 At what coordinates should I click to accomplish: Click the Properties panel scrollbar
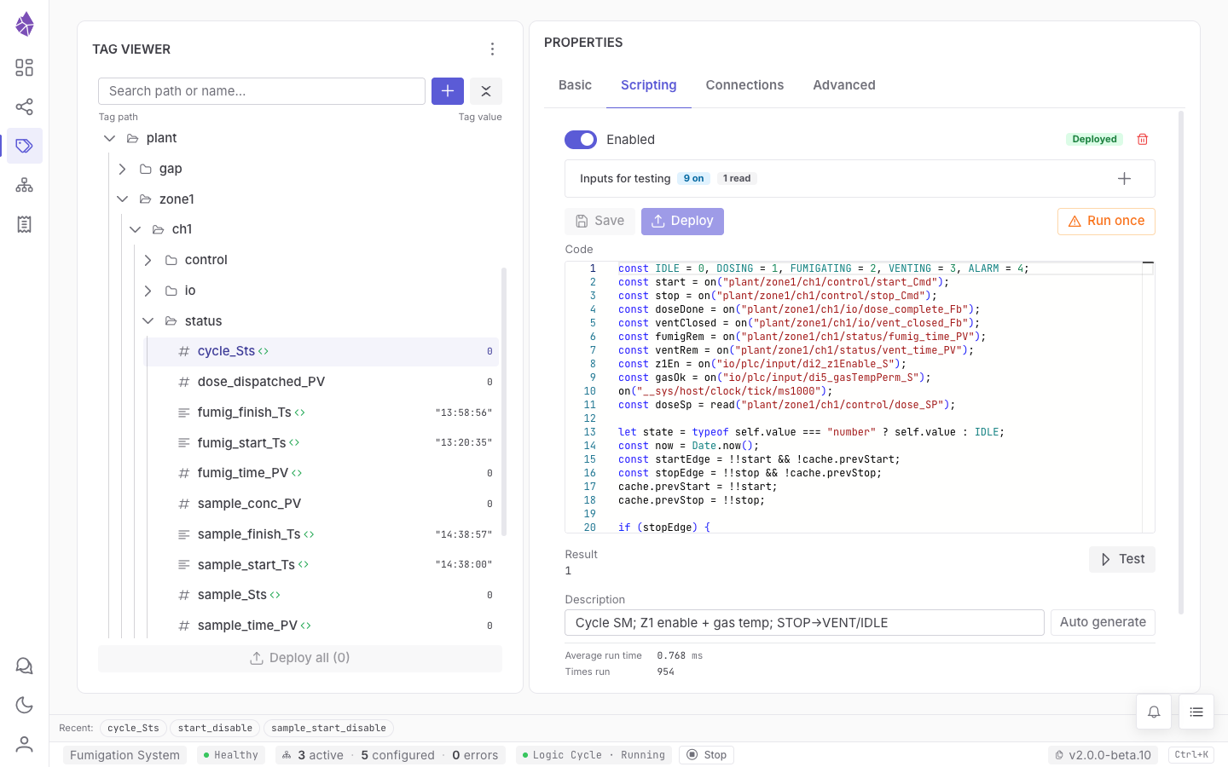[1181, 362]
